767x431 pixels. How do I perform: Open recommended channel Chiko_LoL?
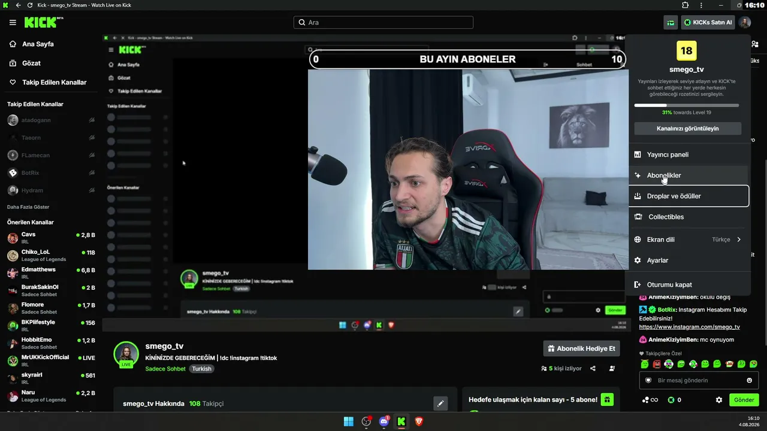pyautogui.click(x=51, y=256)
